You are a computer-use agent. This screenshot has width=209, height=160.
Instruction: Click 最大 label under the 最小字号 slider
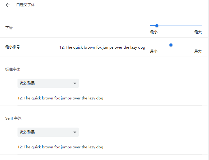point(198,51)
